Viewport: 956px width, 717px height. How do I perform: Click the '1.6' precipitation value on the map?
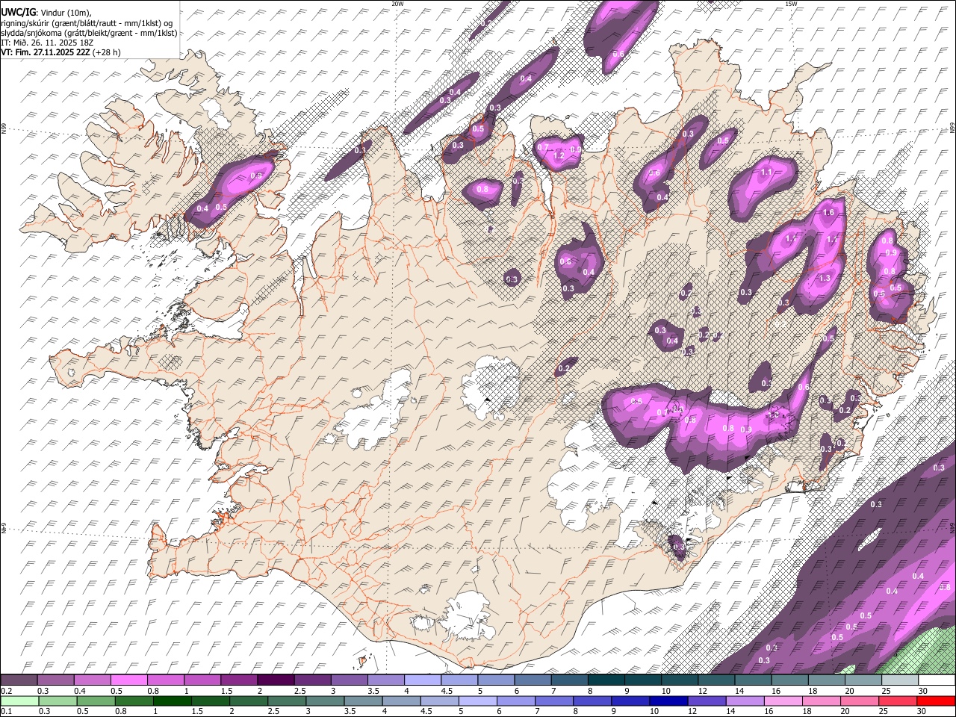[x=828, y=213]
